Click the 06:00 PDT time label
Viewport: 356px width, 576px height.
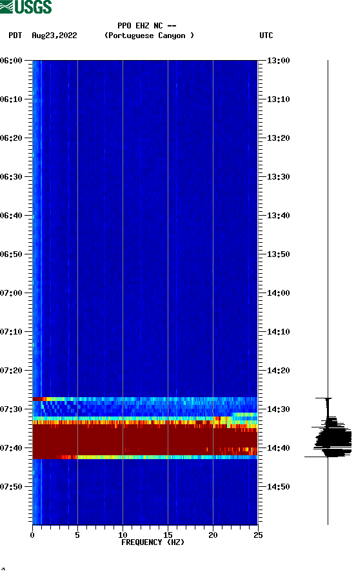(x=12, y=61)
